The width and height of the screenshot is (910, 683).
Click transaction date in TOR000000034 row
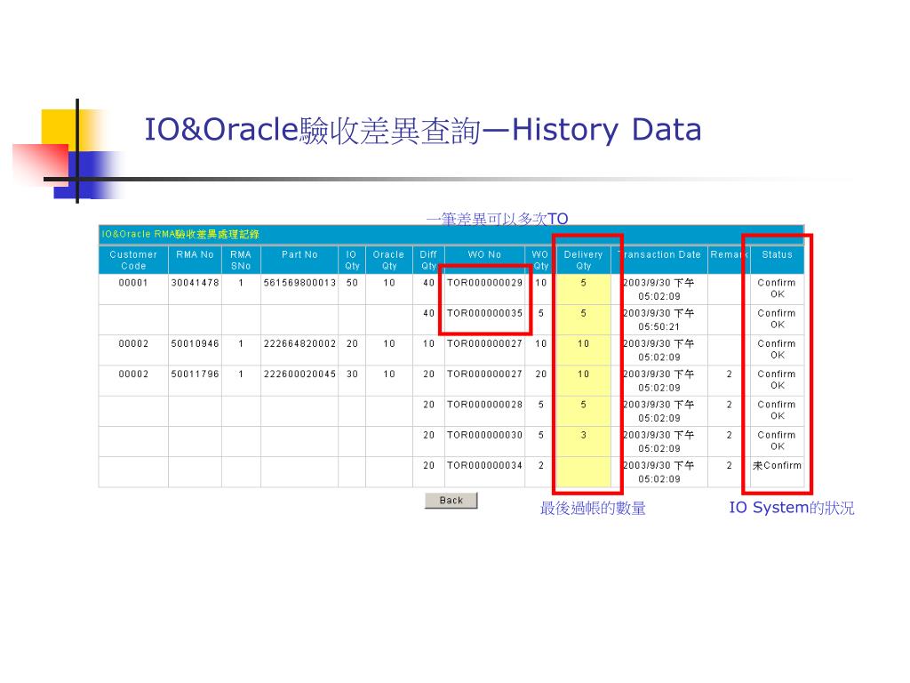tap(659, 472)
